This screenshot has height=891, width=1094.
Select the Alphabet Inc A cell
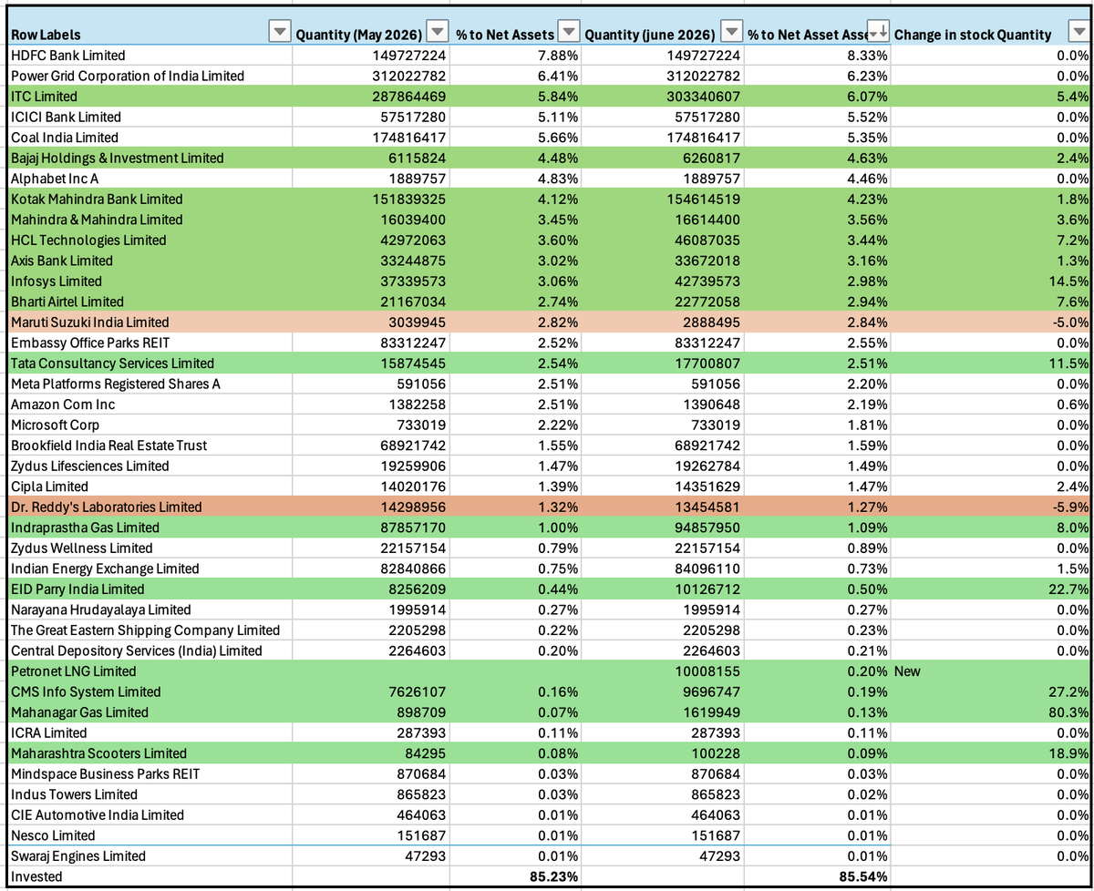[x=149, y=179]
